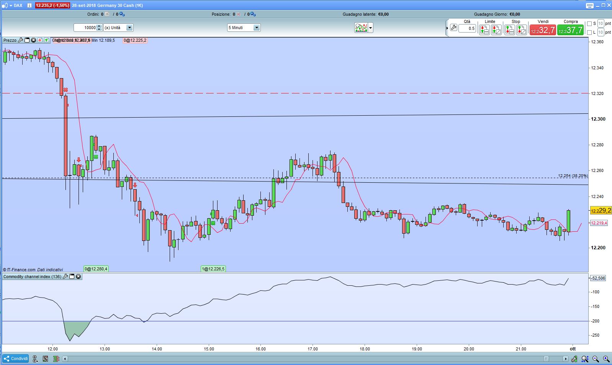Screen dimensions: 612x365
Task: Remove the Commodity channel index indicator
Action: click(x=78, y=276)
